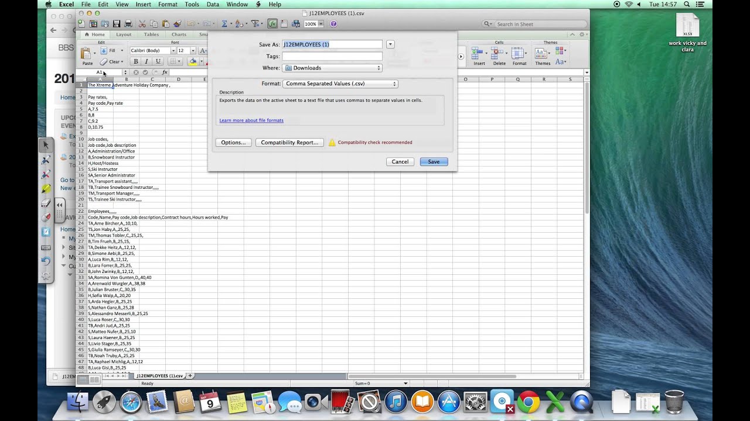Click the Cut scissors icon

[142, 24]
